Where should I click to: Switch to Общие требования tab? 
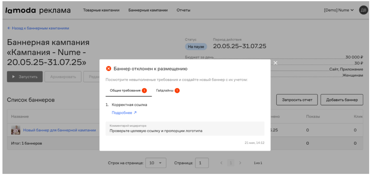[128, 91]
